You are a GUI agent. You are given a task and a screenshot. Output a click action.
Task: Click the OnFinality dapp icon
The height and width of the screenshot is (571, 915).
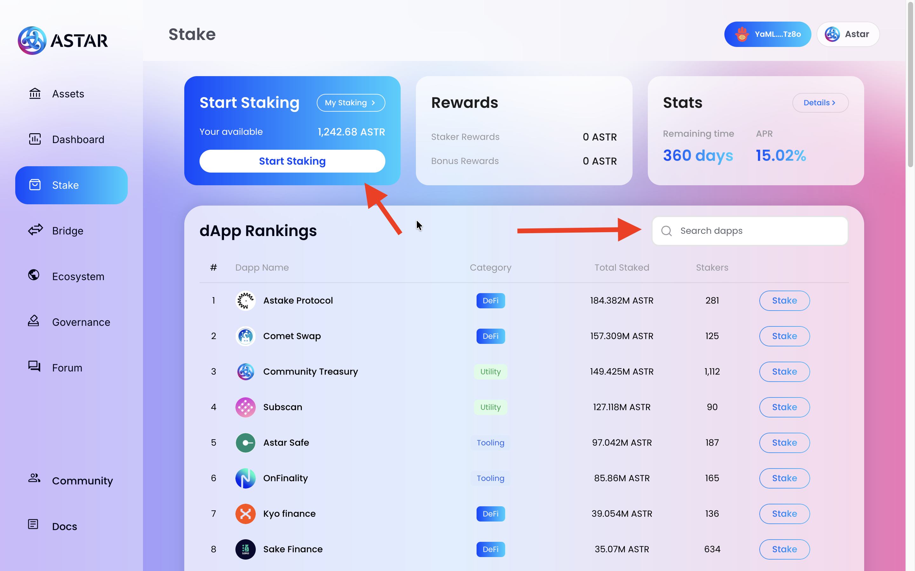[245, 478]
